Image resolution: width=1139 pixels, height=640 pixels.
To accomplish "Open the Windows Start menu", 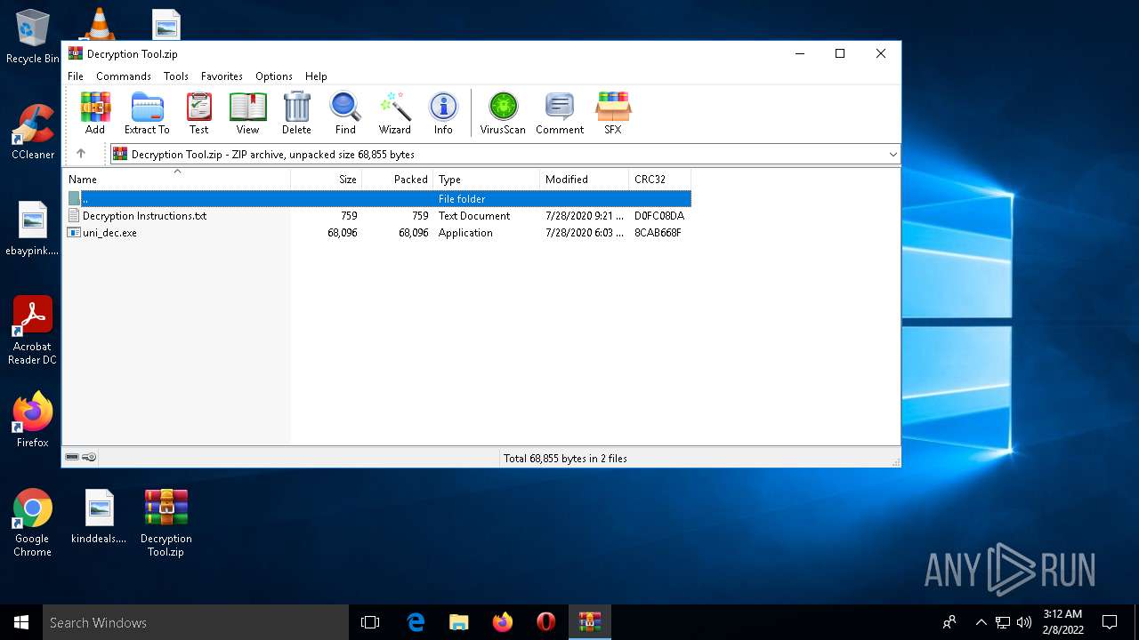I will [21, 622].
